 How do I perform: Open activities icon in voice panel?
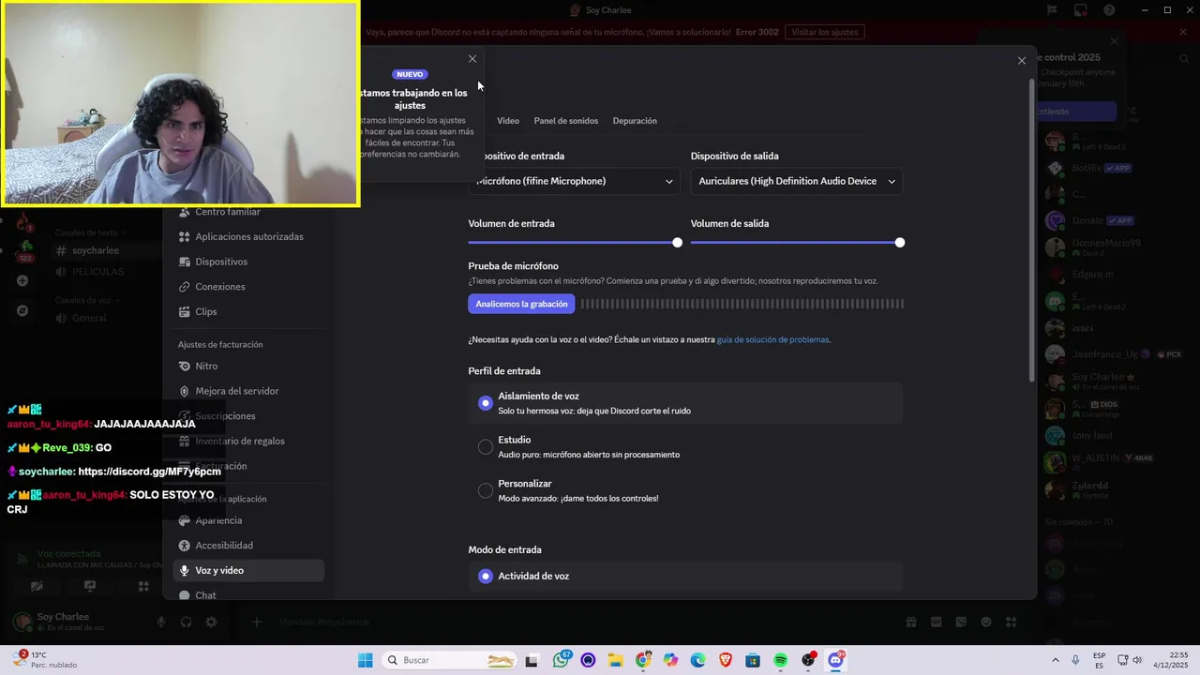point(143,586)
